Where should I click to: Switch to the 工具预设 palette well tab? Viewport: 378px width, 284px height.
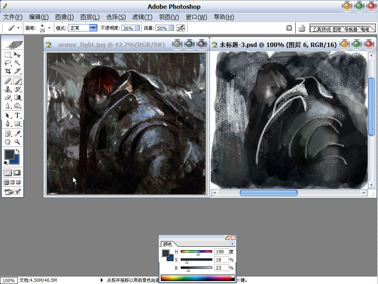click(321, 29)
